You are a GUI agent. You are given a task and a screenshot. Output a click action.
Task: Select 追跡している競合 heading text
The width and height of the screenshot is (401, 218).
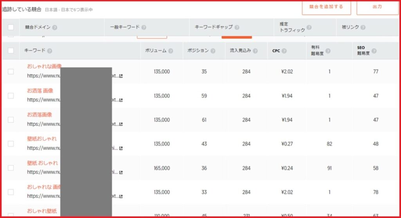click(x=22, y=9)
